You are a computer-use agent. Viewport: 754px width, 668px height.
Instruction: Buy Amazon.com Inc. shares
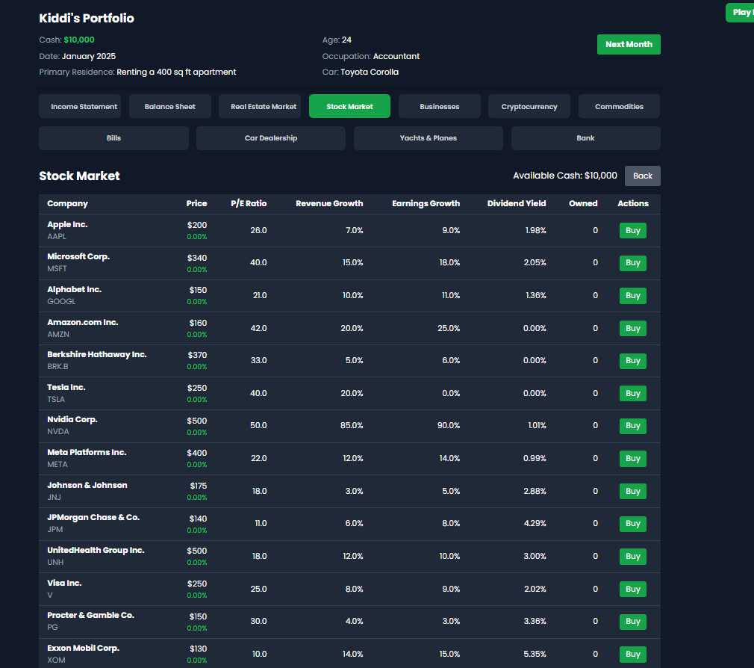[633, 328]
